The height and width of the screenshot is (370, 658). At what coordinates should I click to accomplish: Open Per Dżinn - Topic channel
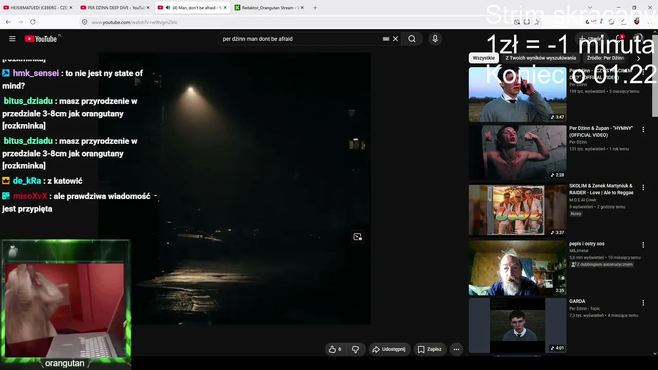pyautogui.click(x=584, y=309)
